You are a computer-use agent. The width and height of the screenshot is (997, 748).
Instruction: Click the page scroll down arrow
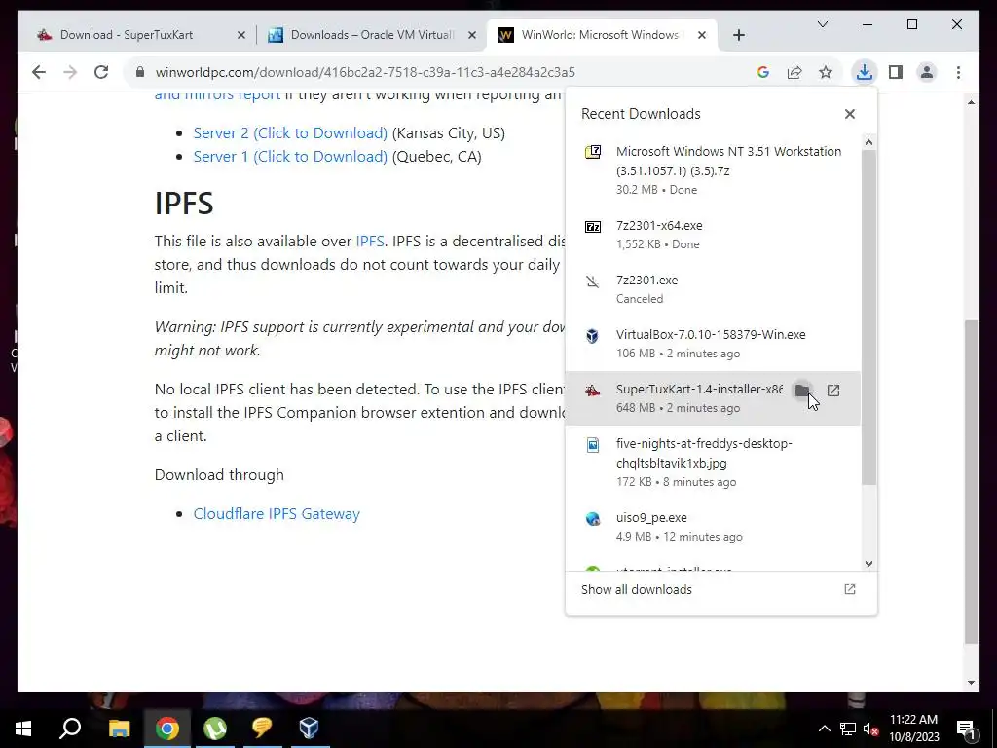point(971,683)
